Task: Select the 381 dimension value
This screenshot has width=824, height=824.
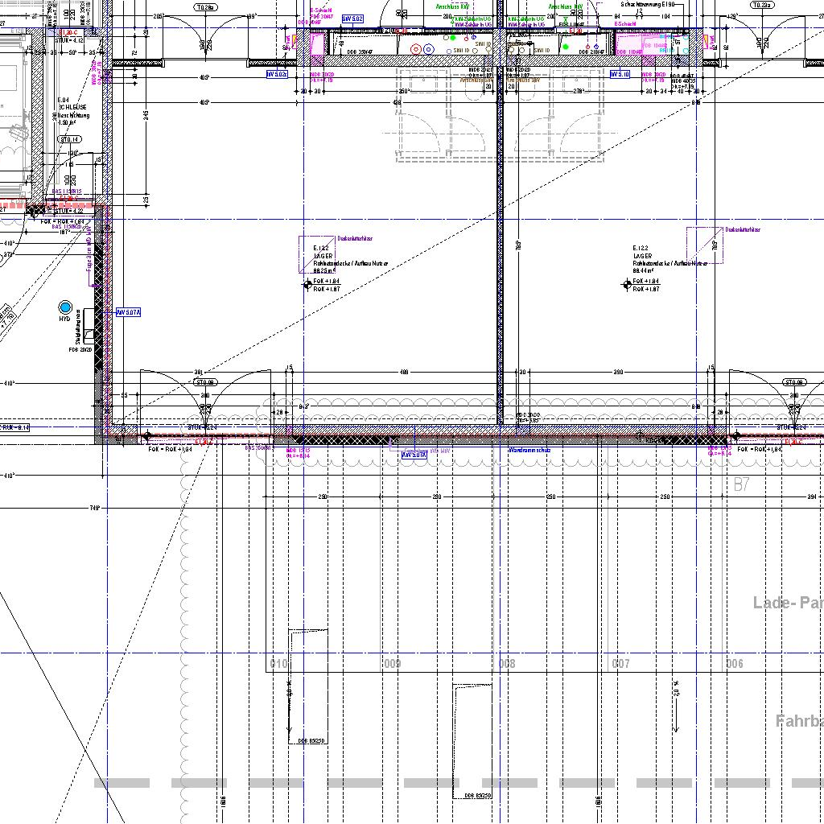Action: pyautogui.click(x=198, y=372)
